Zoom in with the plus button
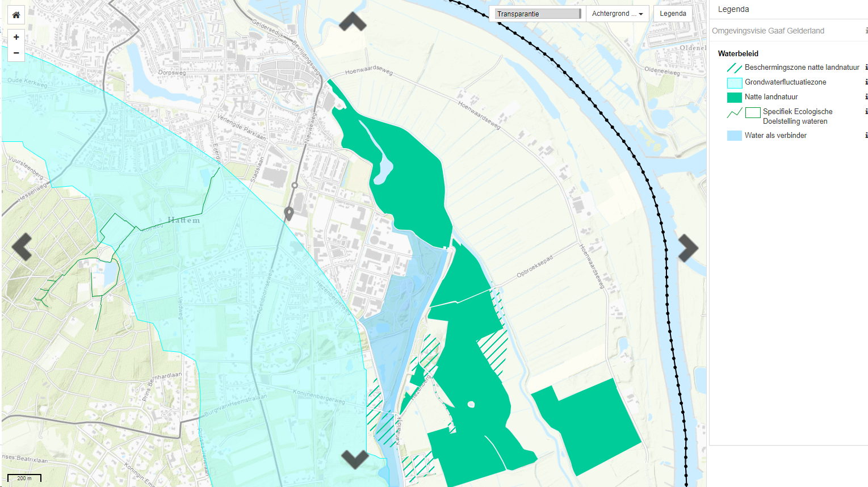The image size is (868, 487). click(16, 37)
